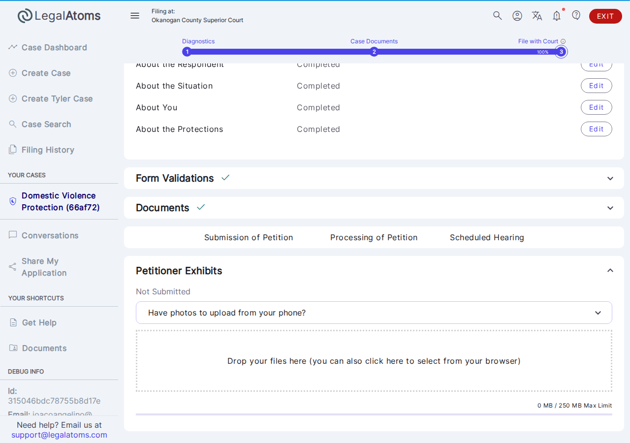Open user account profile icon

tap(517, 16)
